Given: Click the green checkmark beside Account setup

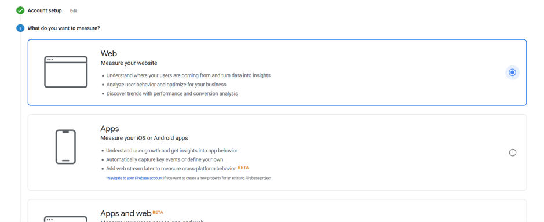Looking at the screenshot, I should pos(20,10).
